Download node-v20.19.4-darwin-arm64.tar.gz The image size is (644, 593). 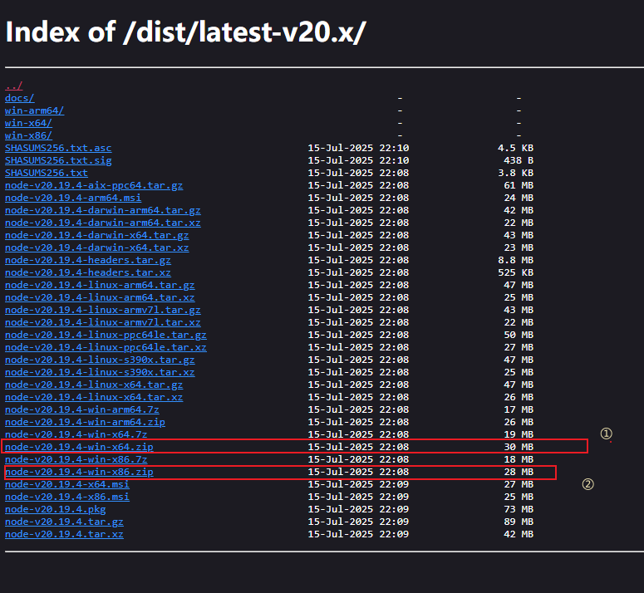click(103, 210)
